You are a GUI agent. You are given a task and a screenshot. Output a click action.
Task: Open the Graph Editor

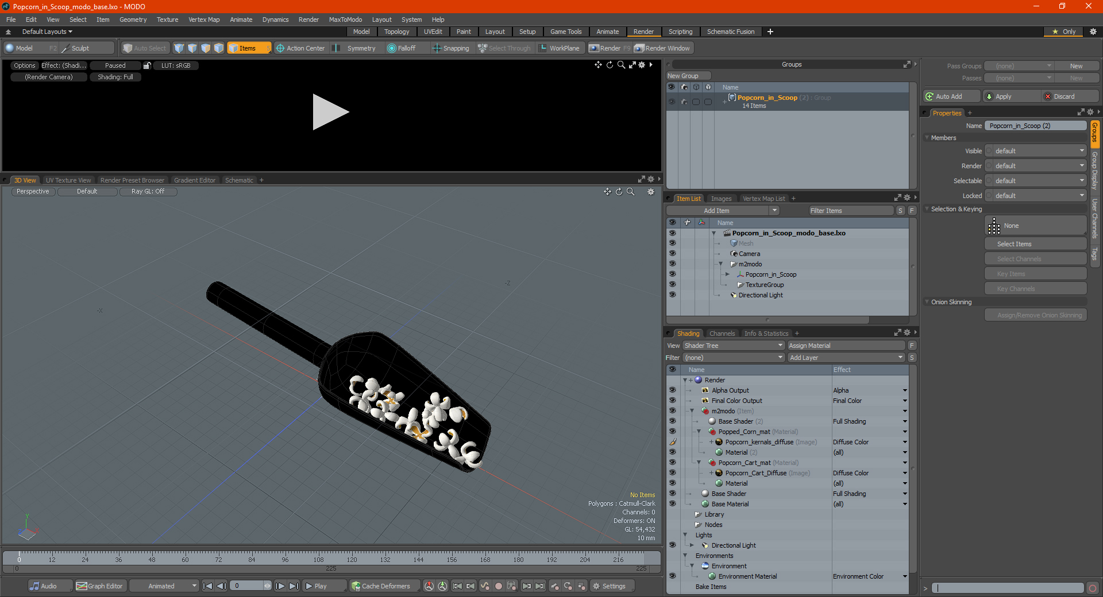(99, 586)
